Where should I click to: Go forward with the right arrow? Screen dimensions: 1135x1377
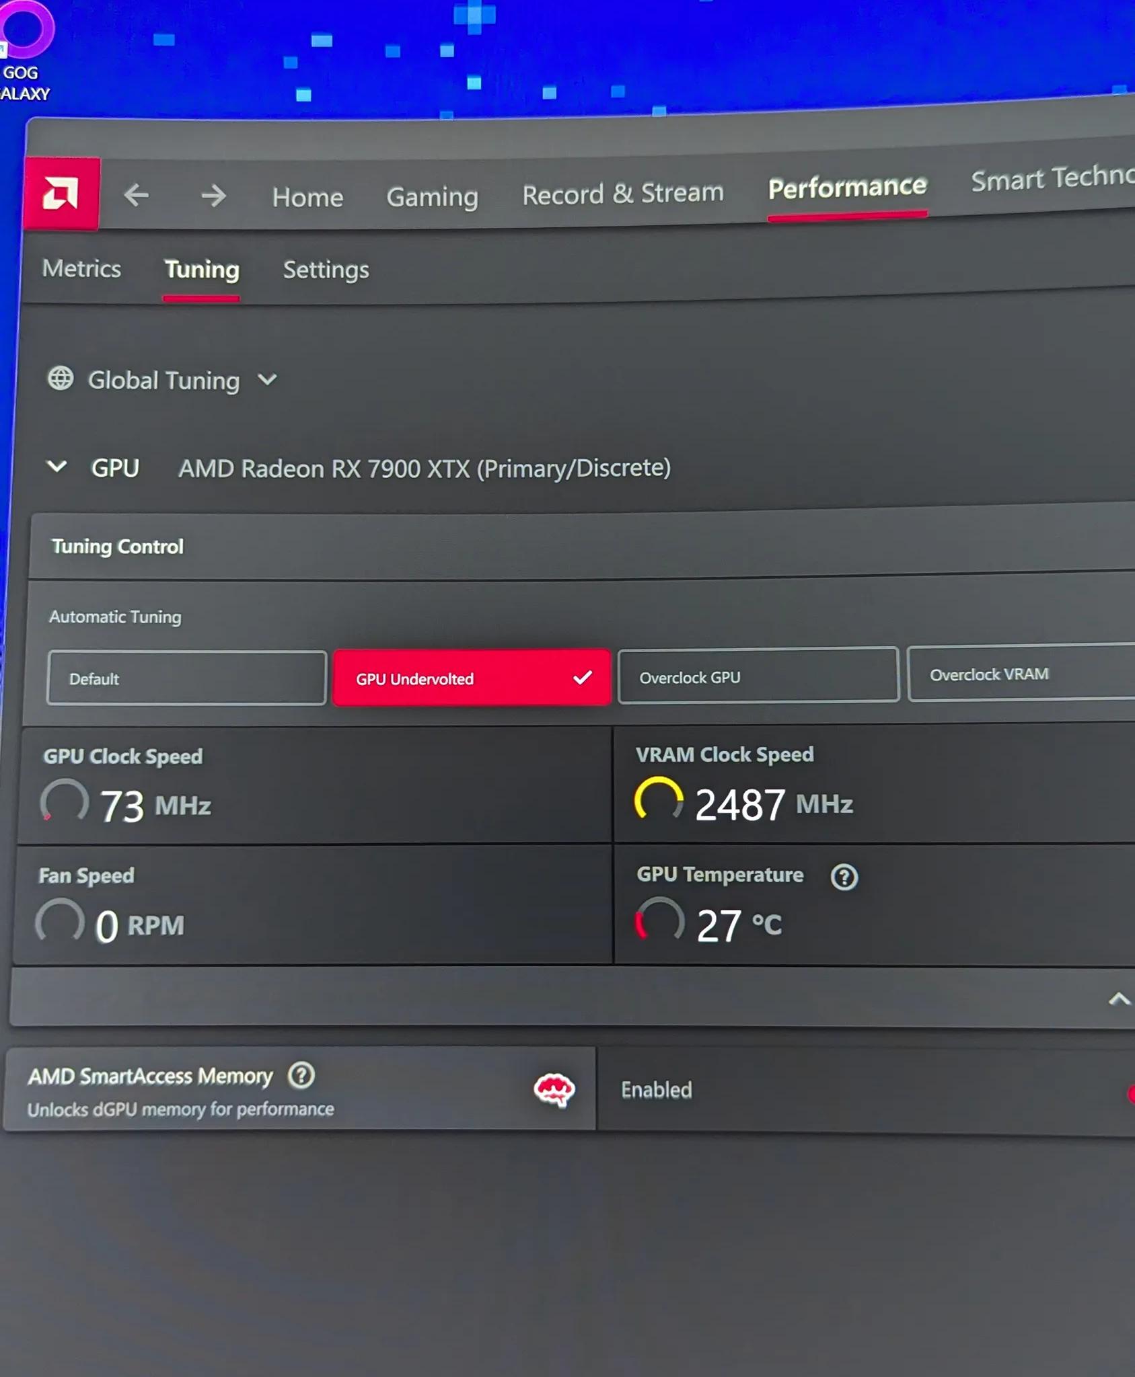coord(213,196)
